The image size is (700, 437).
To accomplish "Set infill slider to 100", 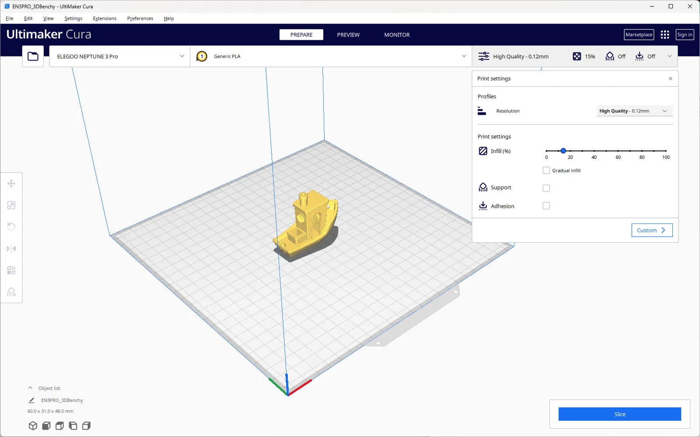I will click(x=665, y=150).
